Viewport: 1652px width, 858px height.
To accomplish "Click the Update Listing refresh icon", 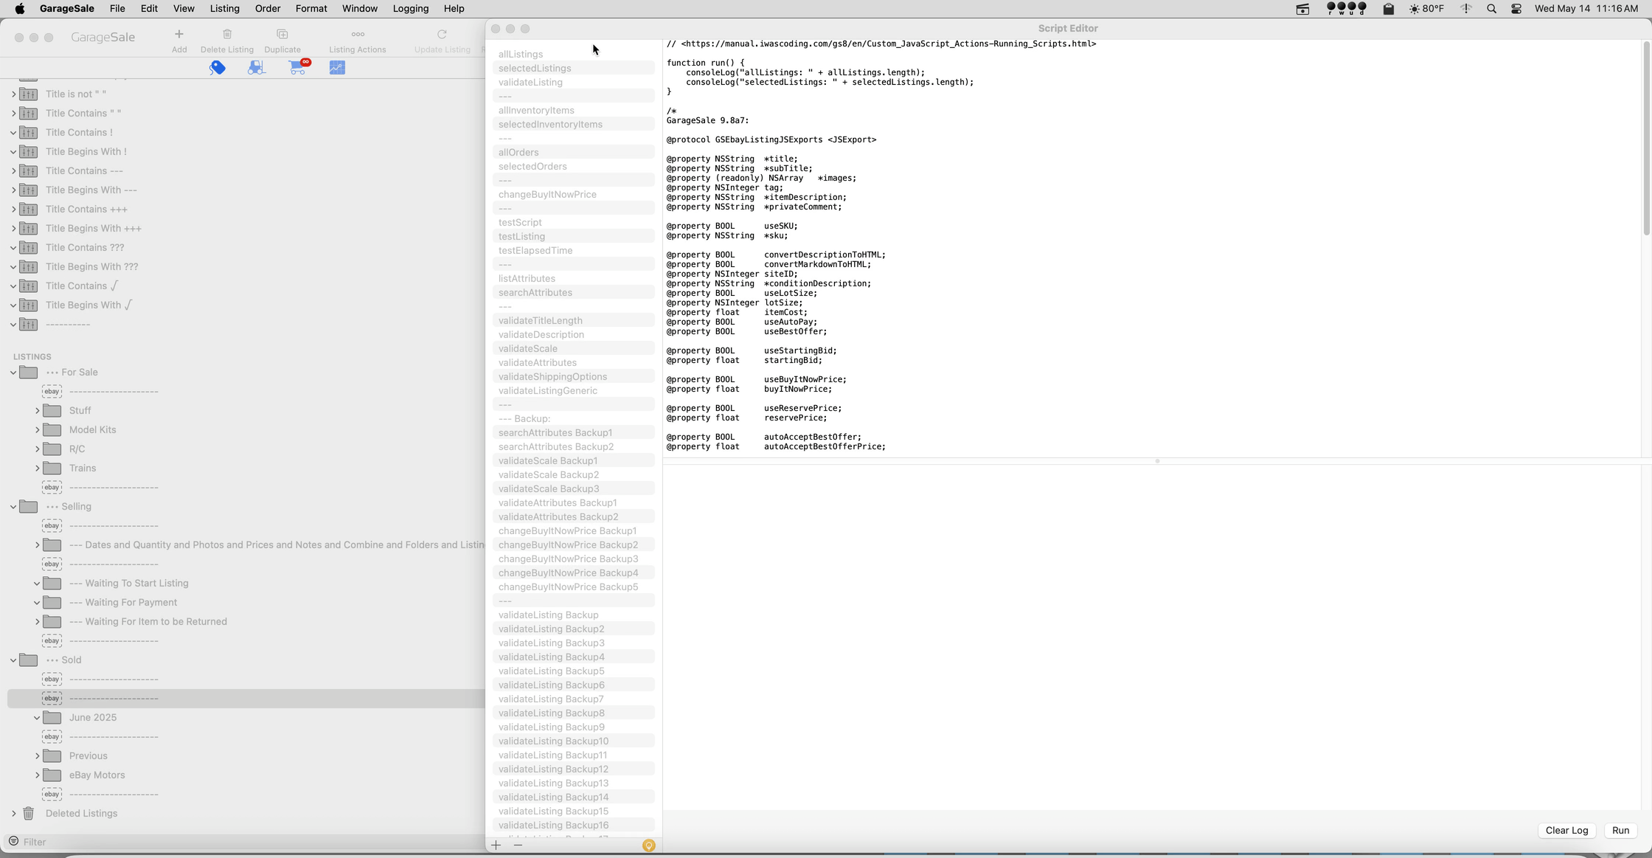I will coord(442,34).
